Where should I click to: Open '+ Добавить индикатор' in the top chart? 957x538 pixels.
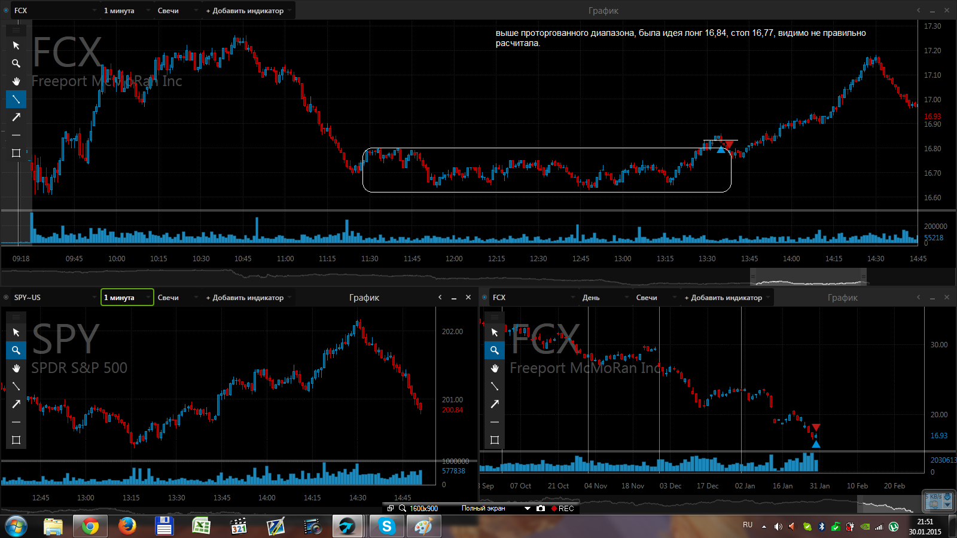point(248,10)
